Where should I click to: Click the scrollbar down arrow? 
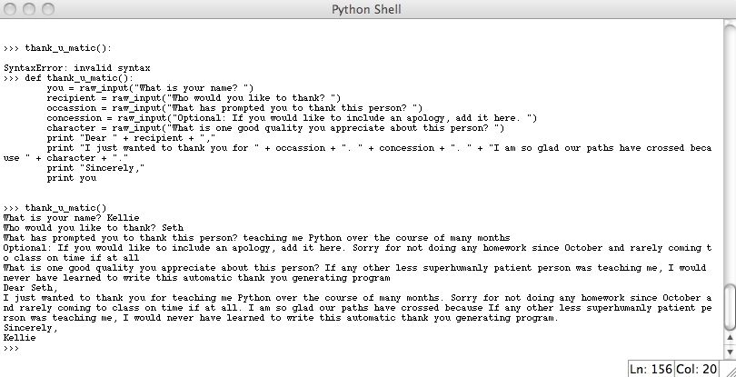click(730, 352)
